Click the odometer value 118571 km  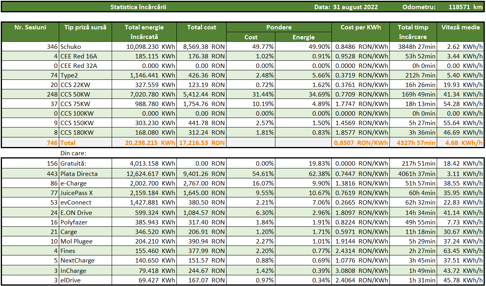pyautogui.click(x=465, y=7)
